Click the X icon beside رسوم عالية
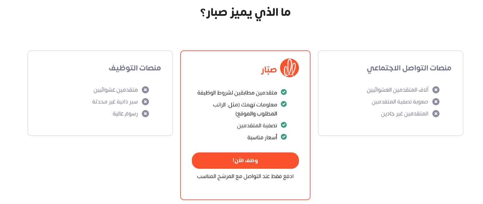The image size is (483, 204). (x=145, y=114)
